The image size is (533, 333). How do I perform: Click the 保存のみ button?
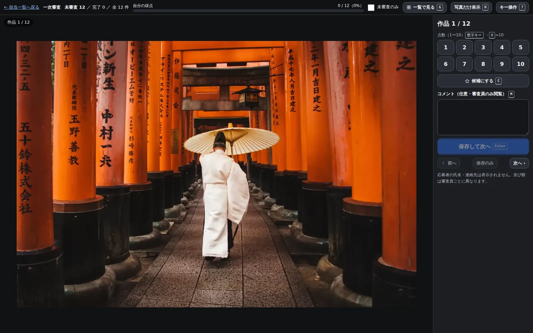coord(485,163)
